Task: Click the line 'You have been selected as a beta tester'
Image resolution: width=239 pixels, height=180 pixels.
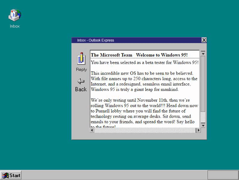Action: [x=144, y=62]
